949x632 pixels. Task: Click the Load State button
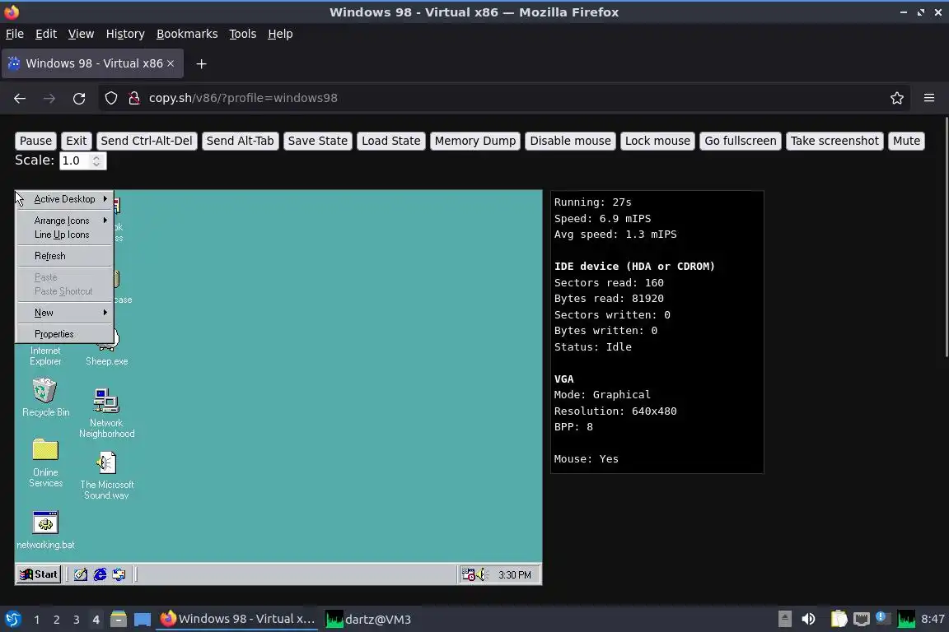(x=391, y=141)
